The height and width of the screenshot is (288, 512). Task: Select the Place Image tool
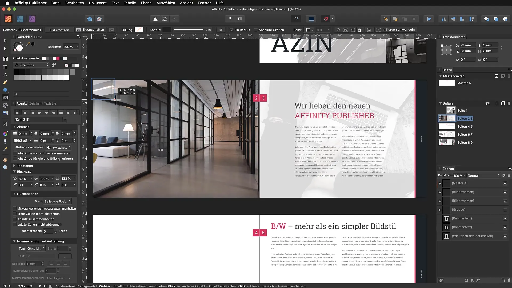[5, 113]
